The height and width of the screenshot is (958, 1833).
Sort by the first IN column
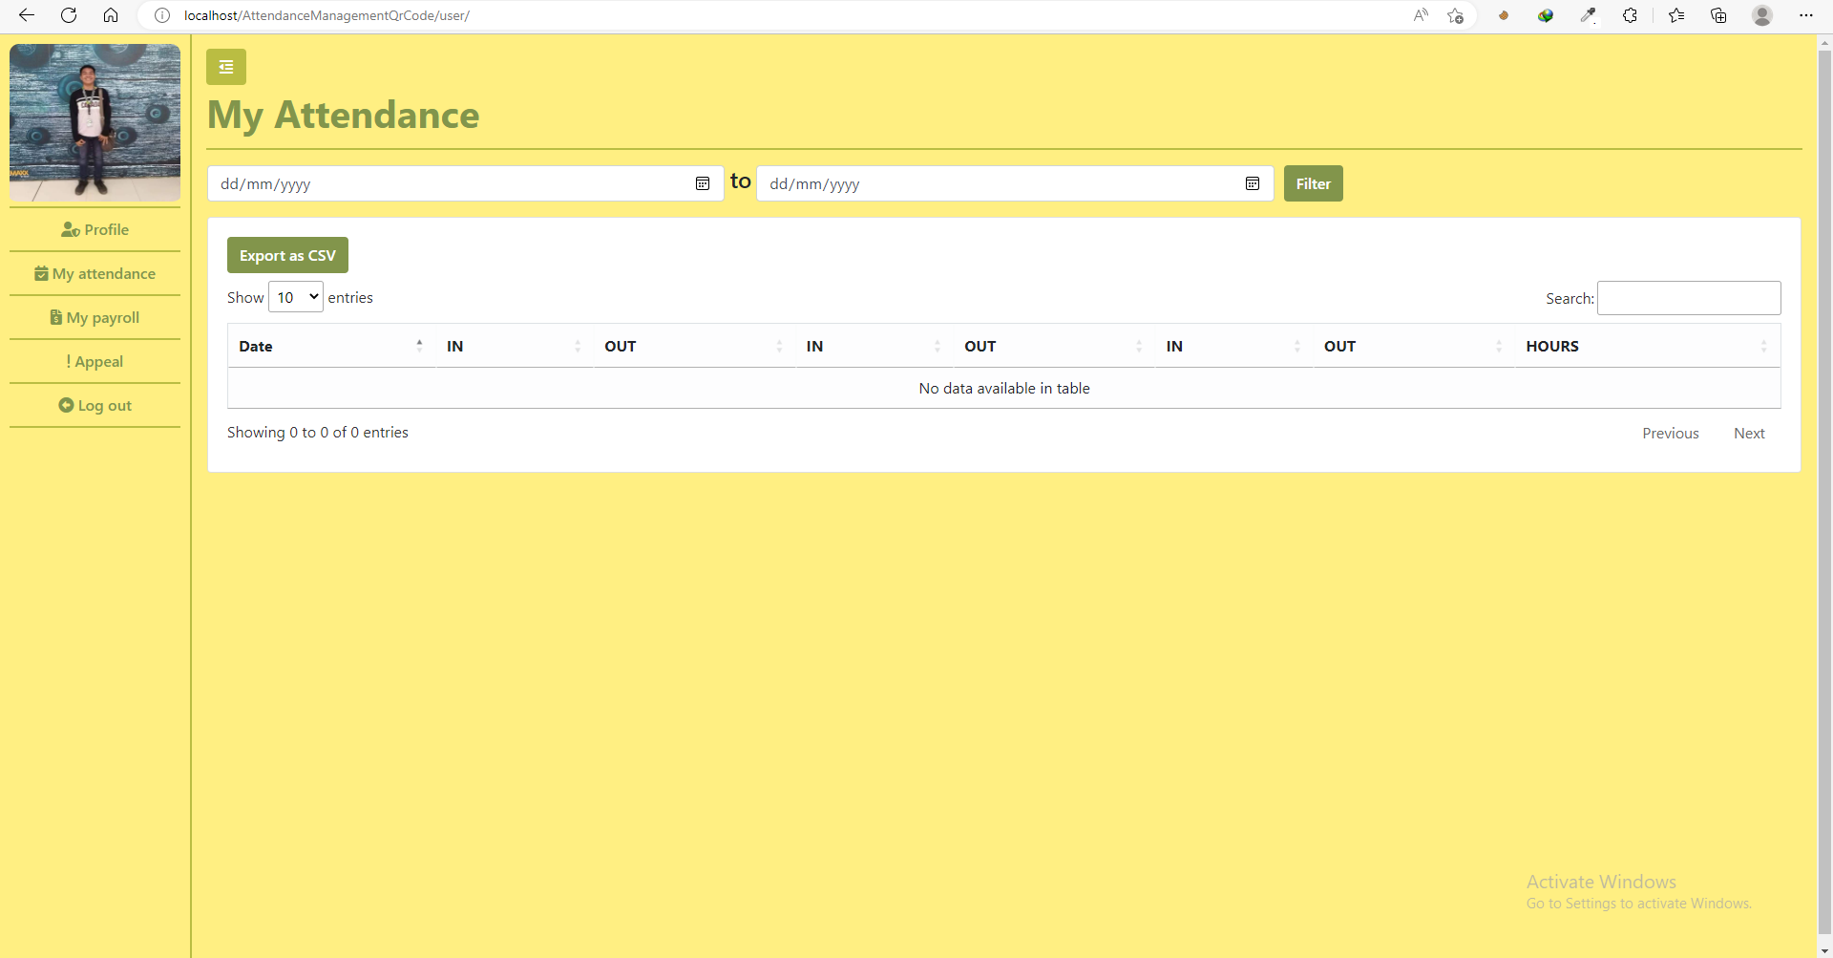[515, 346]
